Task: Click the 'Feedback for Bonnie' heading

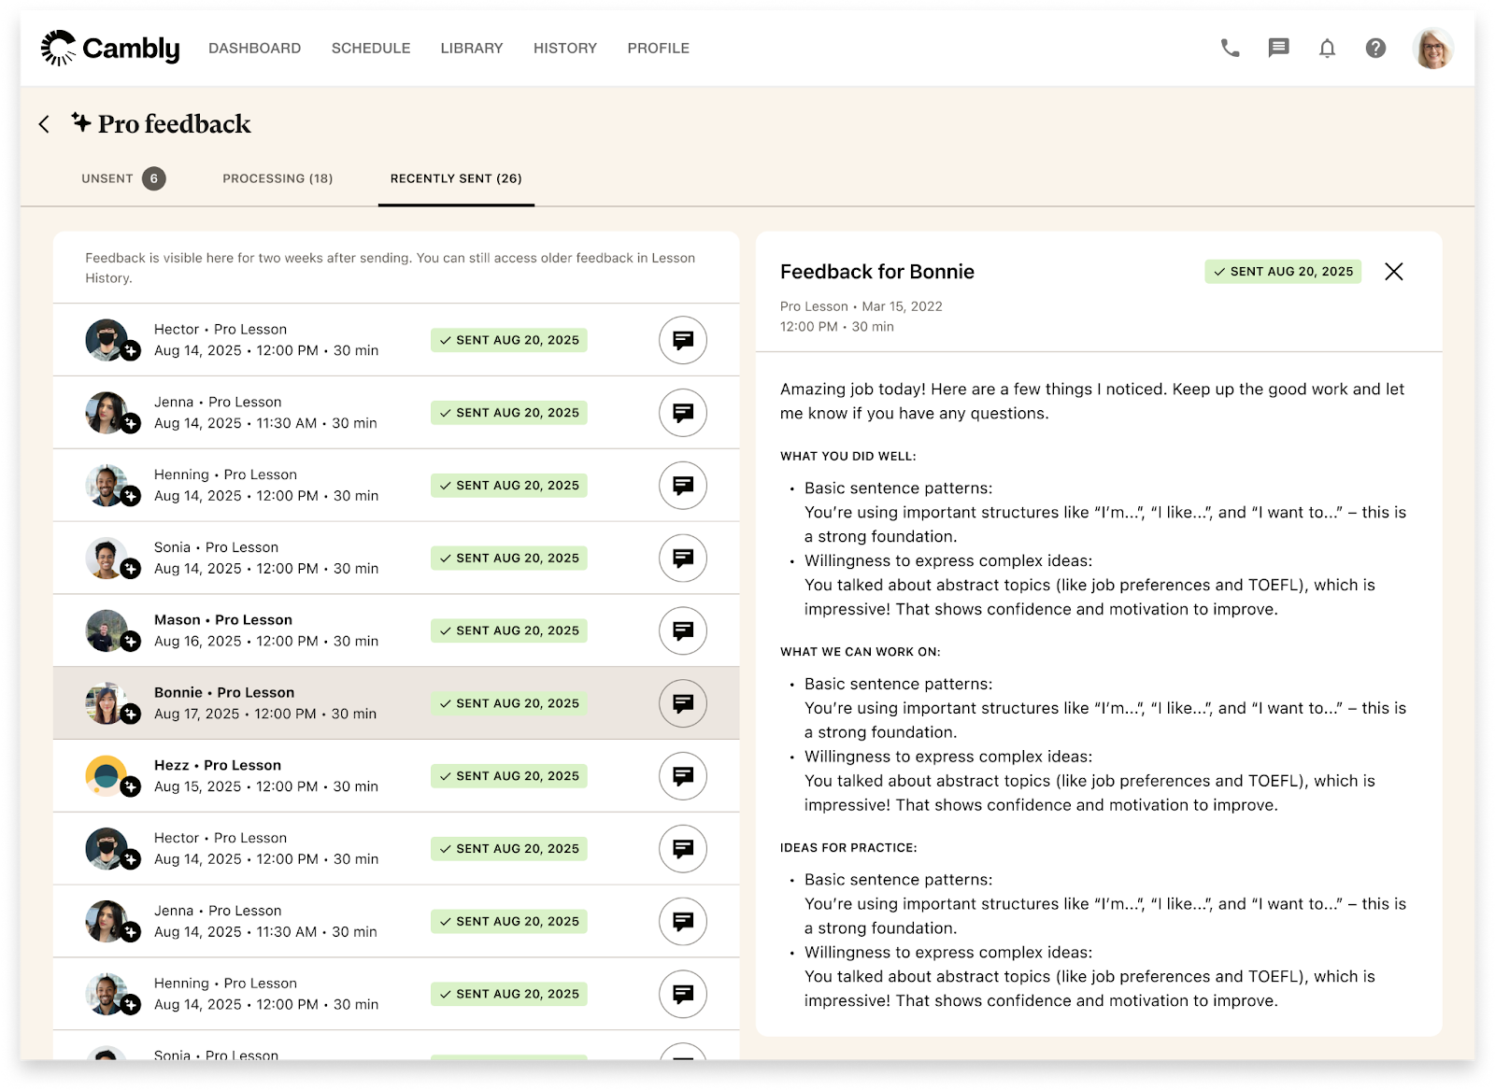Action: (x=877, y=272)
